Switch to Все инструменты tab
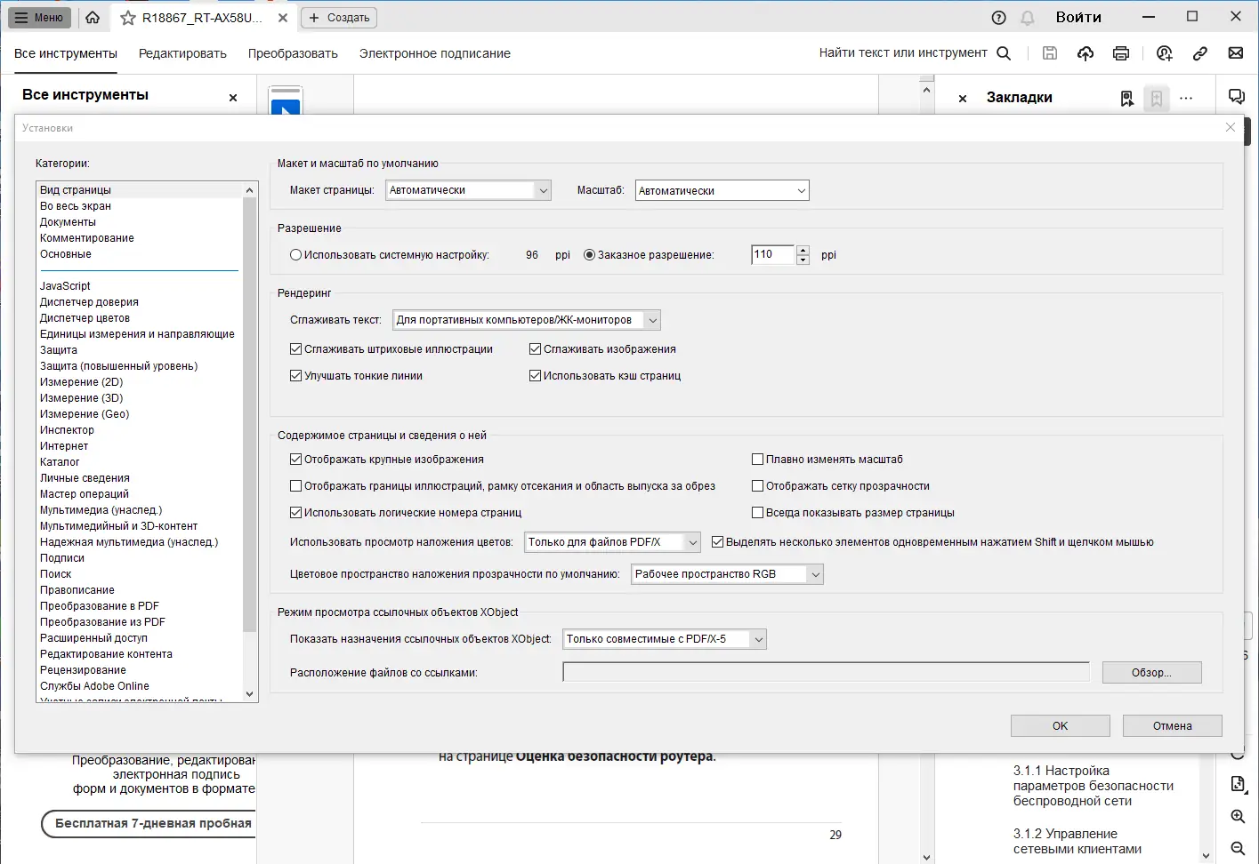 (x=66, y=53)
